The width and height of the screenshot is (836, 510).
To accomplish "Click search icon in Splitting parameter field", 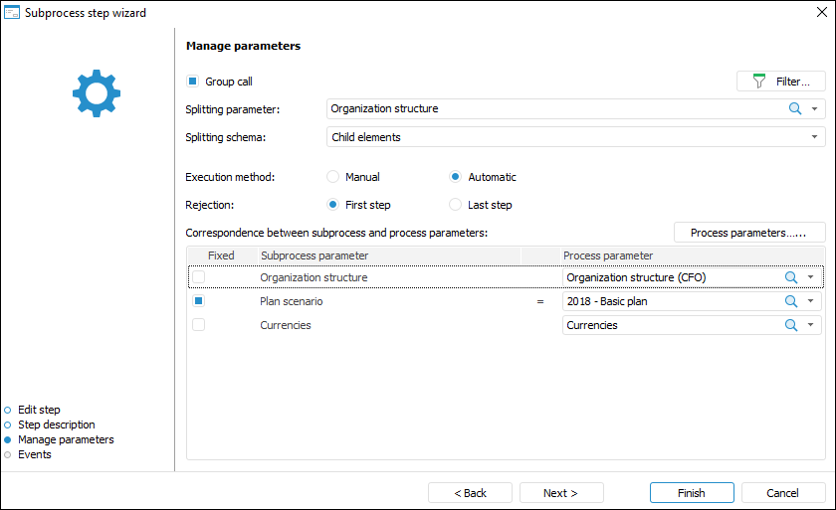I will click(794, 109).
